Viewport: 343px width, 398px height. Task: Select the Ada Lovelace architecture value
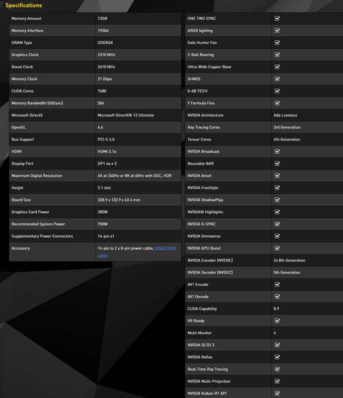[x=286, y=115]
